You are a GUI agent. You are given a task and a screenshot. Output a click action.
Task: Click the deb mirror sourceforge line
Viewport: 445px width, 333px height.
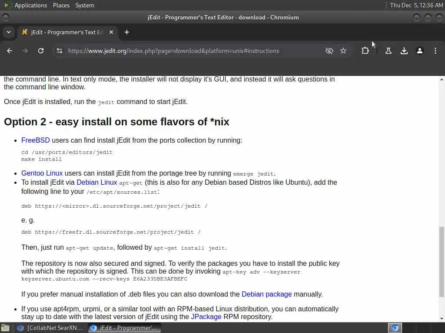[x=114, y=206]
